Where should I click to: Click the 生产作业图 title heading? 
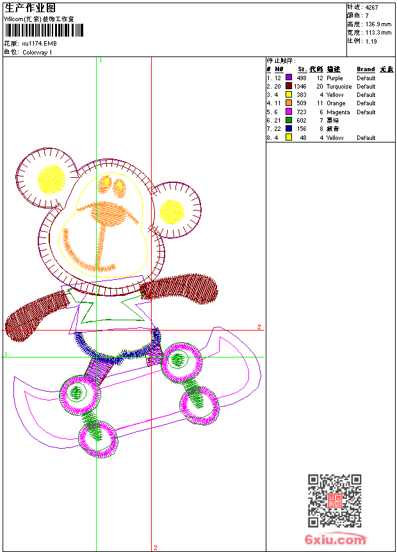tap(30, 8)
